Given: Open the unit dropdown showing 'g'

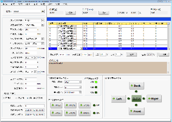Looking at the screenshot, I should (x=73, y=87).
